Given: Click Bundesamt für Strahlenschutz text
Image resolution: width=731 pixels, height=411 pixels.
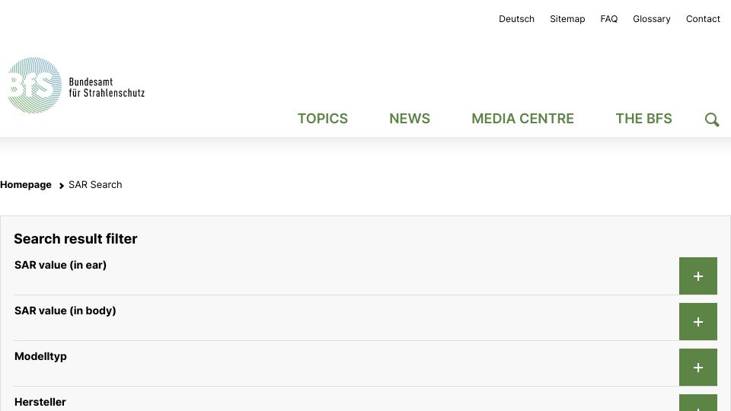Looking at the screenshot, I should (107, 87).
